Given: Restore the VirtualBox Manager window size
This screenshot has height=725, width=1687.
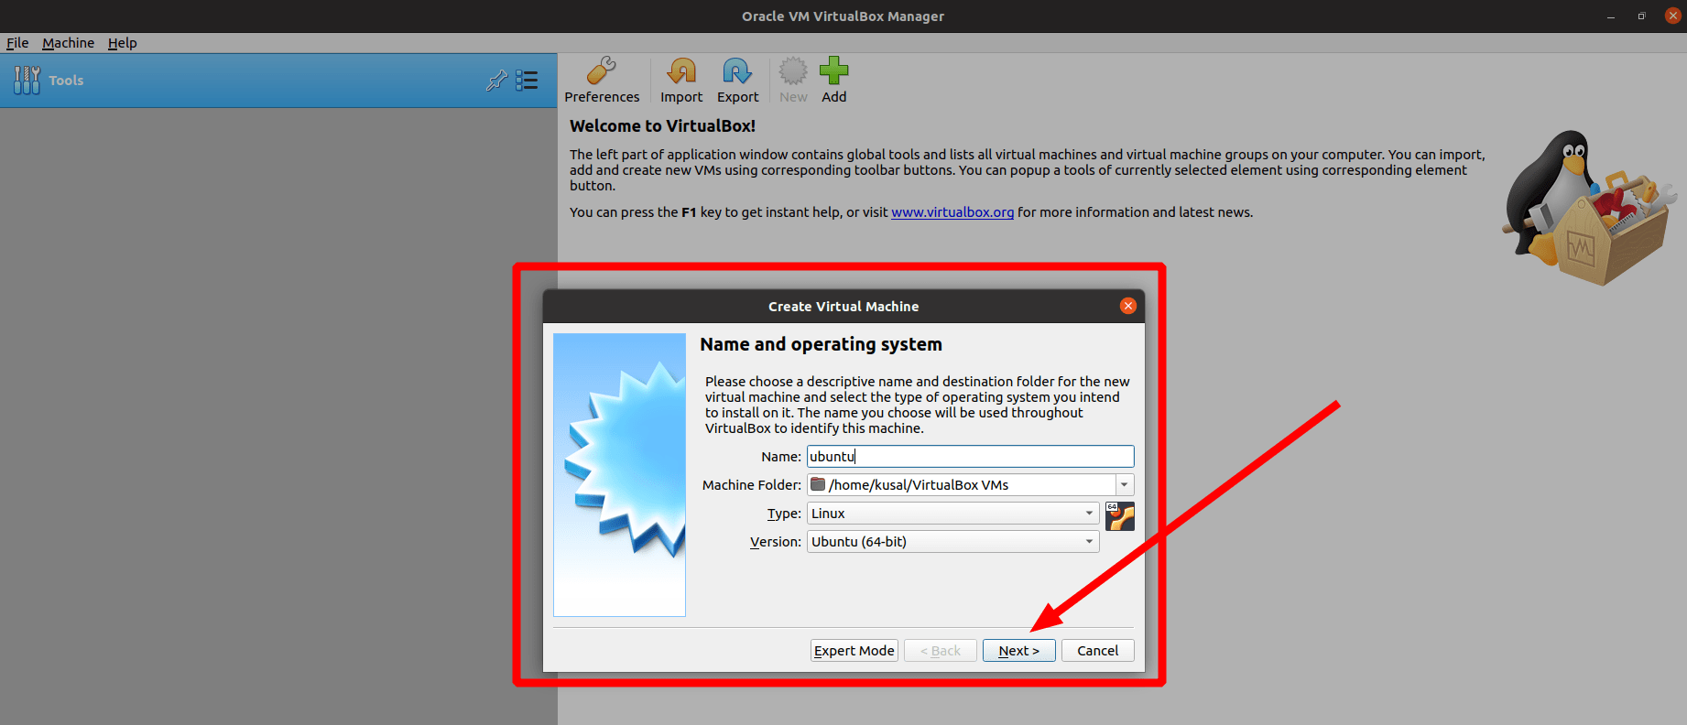Looking at the screenshot, I should [x=1641, y=16].
